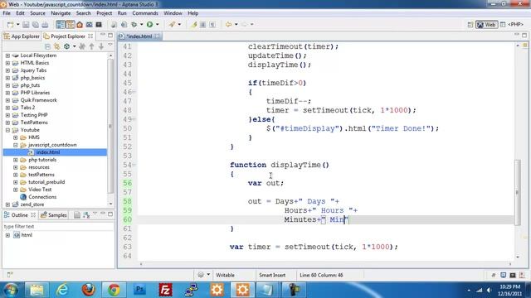Click the orange home toolbar icon
The width and height of the screenshot is (531, 298).
click(80, 25)
